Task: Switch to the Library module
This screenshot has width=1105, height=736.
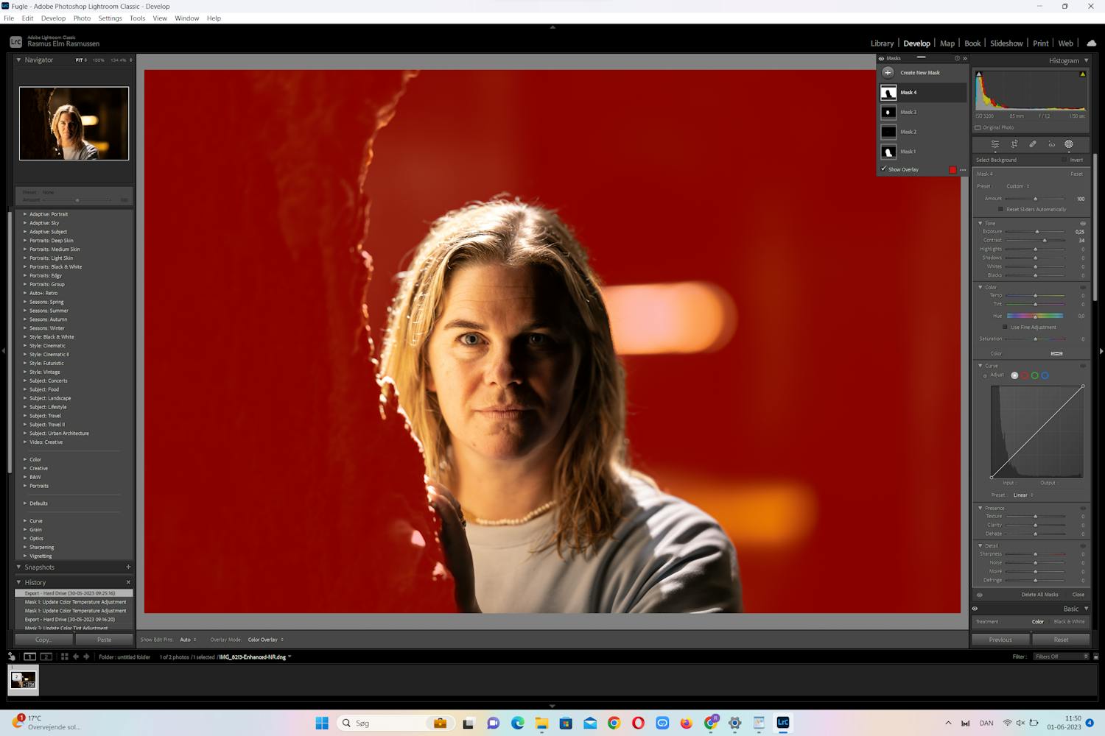Action: 882,43
